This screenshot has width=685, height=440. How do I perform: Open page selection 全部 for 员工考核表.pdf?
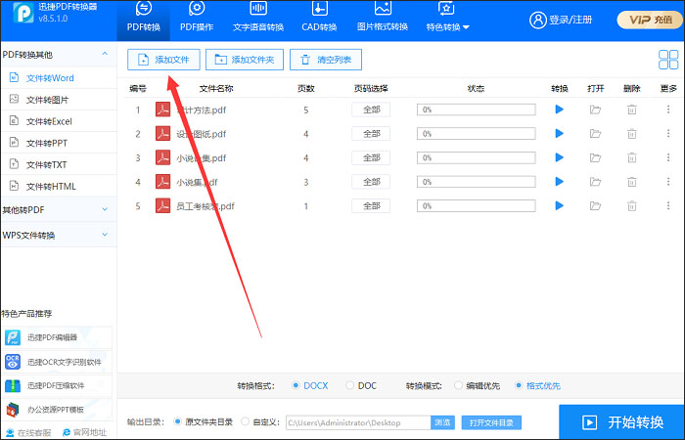pos(371,205)
